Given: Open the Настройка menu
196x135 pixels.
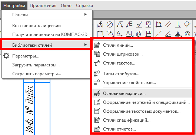Looking at the screenshot, I should click(14, 6).
